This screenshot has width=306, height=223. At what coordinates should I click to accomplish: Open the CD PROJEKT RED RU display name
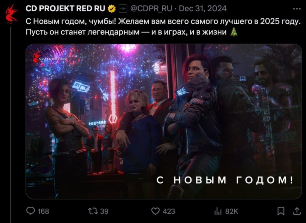coord(65,9)
